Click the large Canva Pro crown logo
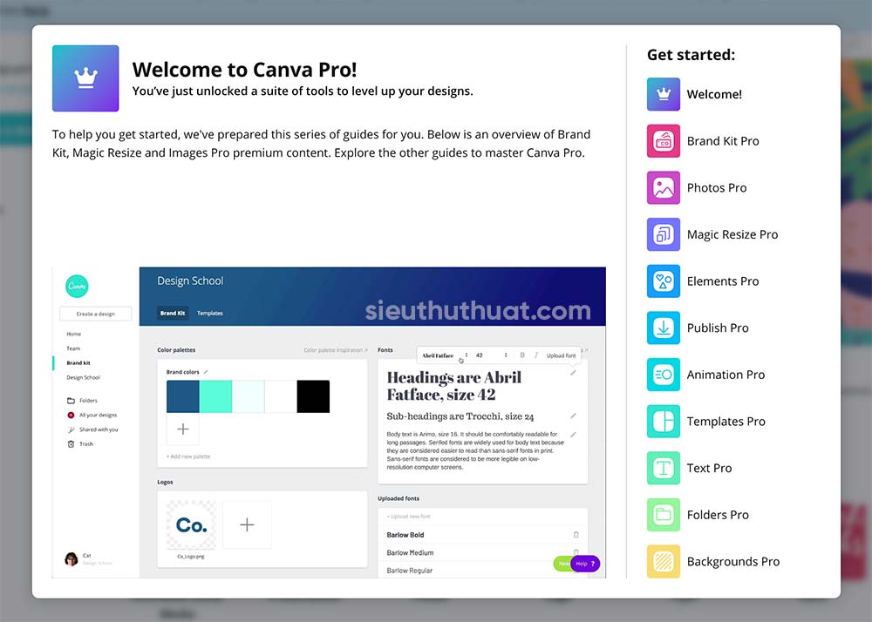Viewport: 872px width, 622px height. tap(85, 78)
